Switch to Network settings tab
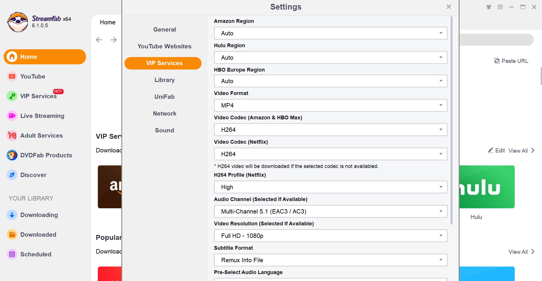 164,114
